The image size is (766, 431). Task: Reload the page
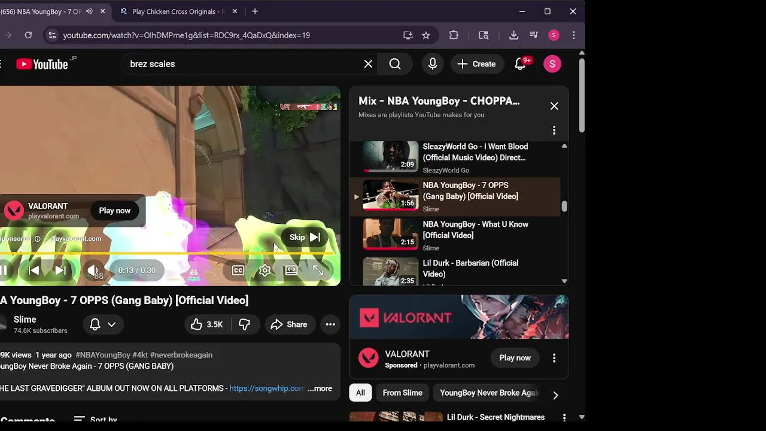[28, 35]
